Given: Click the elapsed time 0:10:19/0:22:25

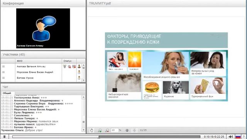Looking at the screenshot, I should [x=214, y=137].
